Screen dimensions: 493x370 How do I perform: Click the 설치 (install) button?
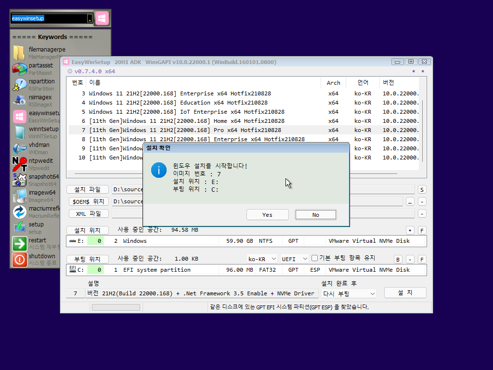coord(405,292)
